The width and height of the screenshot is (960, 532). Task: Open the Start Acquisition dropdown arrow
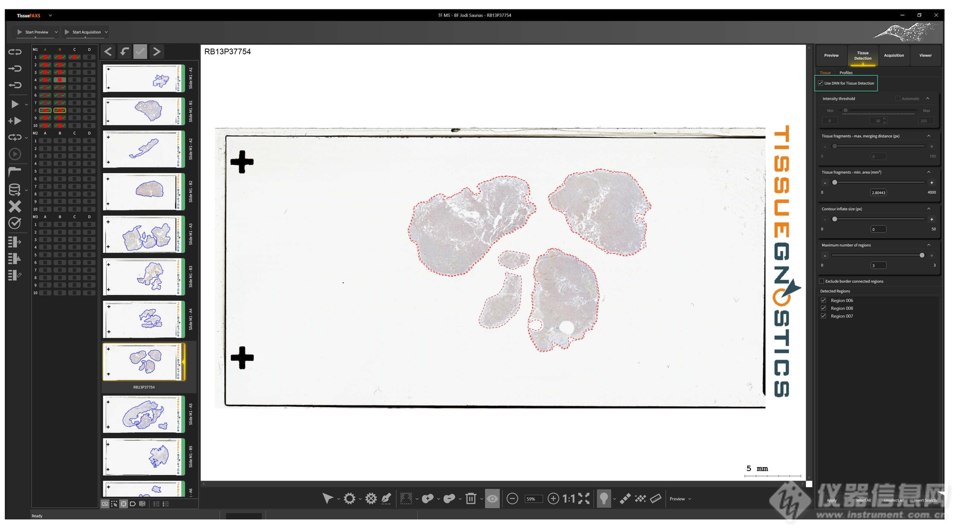[106, 32]
